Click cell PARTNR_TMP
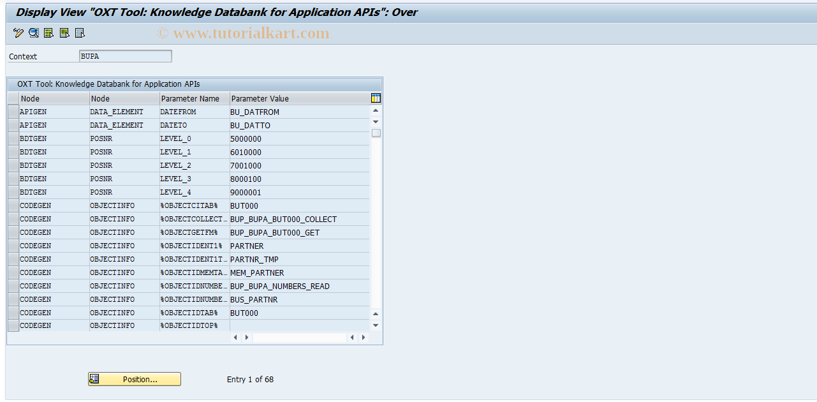Viewport: 817px width, 402px height. pyautogui.click(x=299, y=259)
